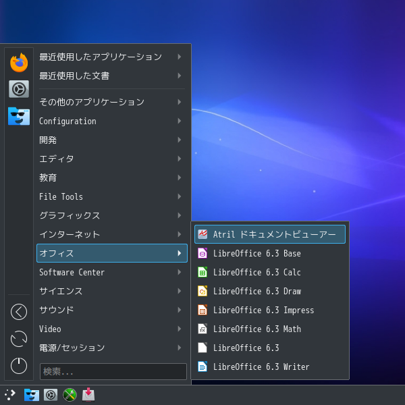Expand the 開発 submenu arrow

point(180,140)
